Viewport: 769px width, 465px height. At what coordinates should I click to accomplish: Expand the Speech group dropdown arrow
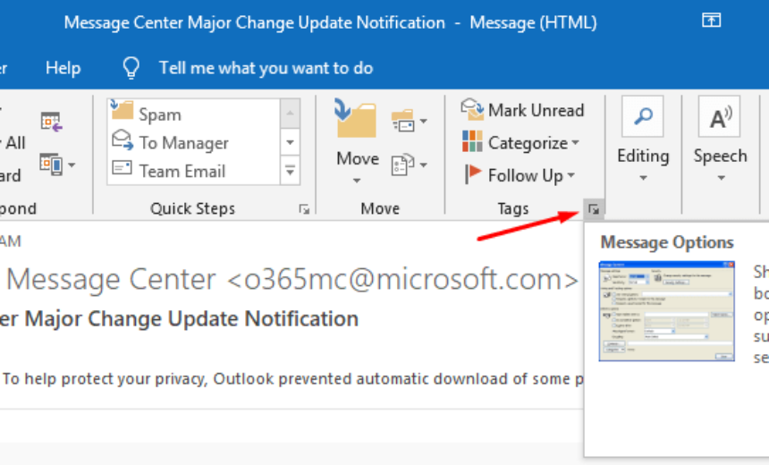click(721, 178)
